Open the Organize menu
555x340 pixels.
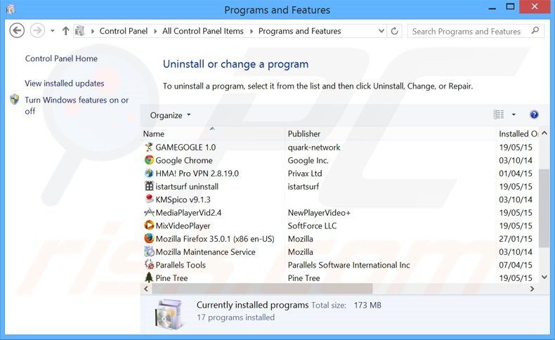pos(170,115)
